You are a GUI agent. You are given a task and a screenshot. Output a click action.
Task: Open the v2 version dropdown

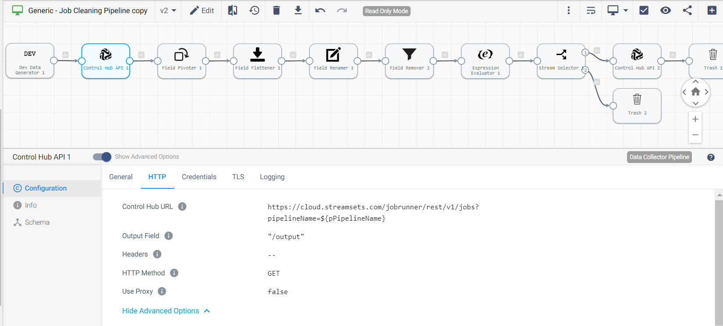pyautogui.click(x=168, y=10)
